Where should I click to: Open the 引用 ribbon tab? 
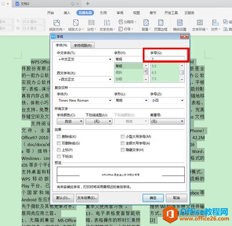click(x=103, y=13)
